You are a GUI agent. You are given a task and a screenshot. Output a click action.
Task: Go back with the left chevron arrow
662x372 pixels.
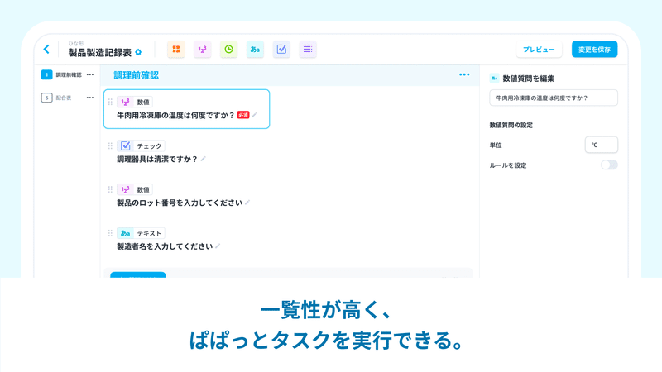pyautogui.click(x=46, y=50)
